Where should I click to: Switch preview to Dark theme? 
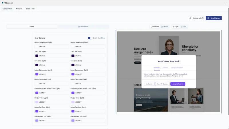183,27
